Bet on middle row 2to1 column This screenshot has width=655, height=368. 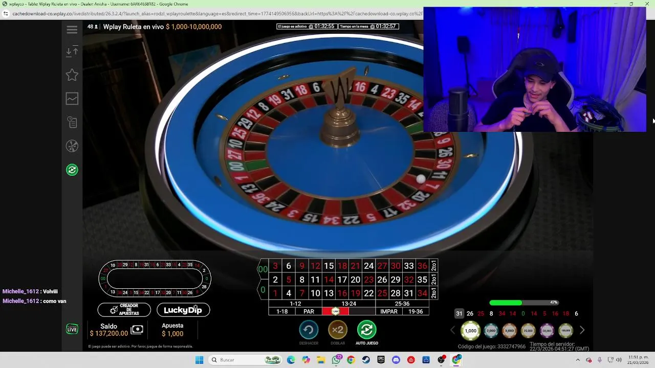coord(434,280)
